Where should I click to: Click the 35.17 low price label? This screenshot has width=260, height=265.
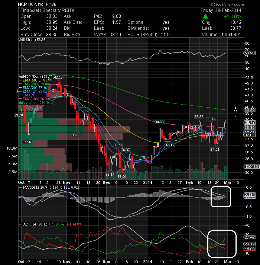pos(110,174)
